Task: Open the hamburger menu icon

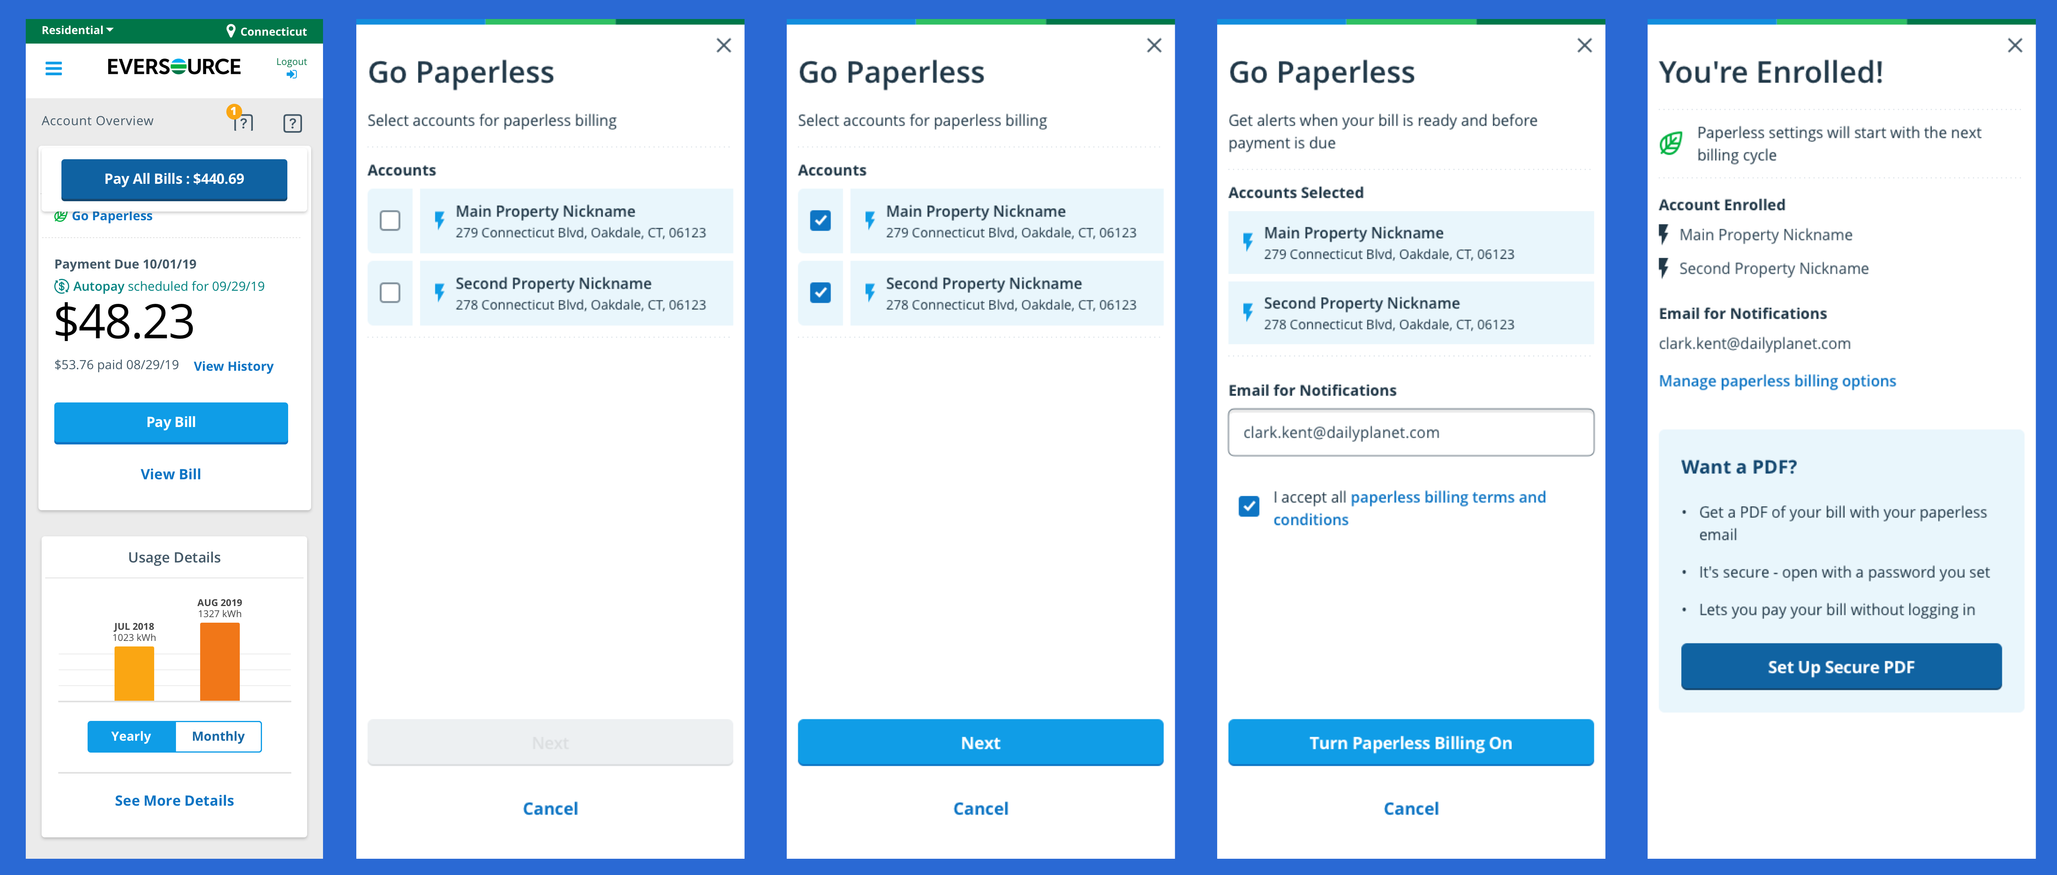Action: point(54,69)
